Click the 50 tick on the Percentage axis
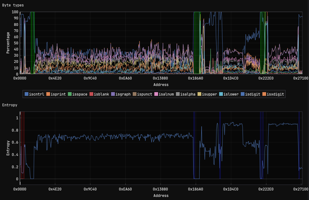The height and width of the screenshot is (200, 309). click(x=16, y=43)
